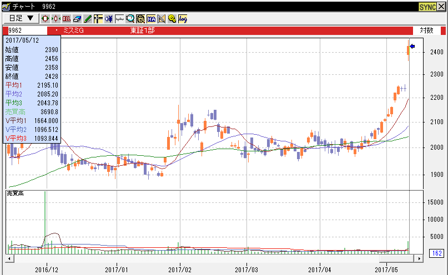Click the red candlestick chart icon
The height and width of the screenshot is (275, 448).
point(45,18)
